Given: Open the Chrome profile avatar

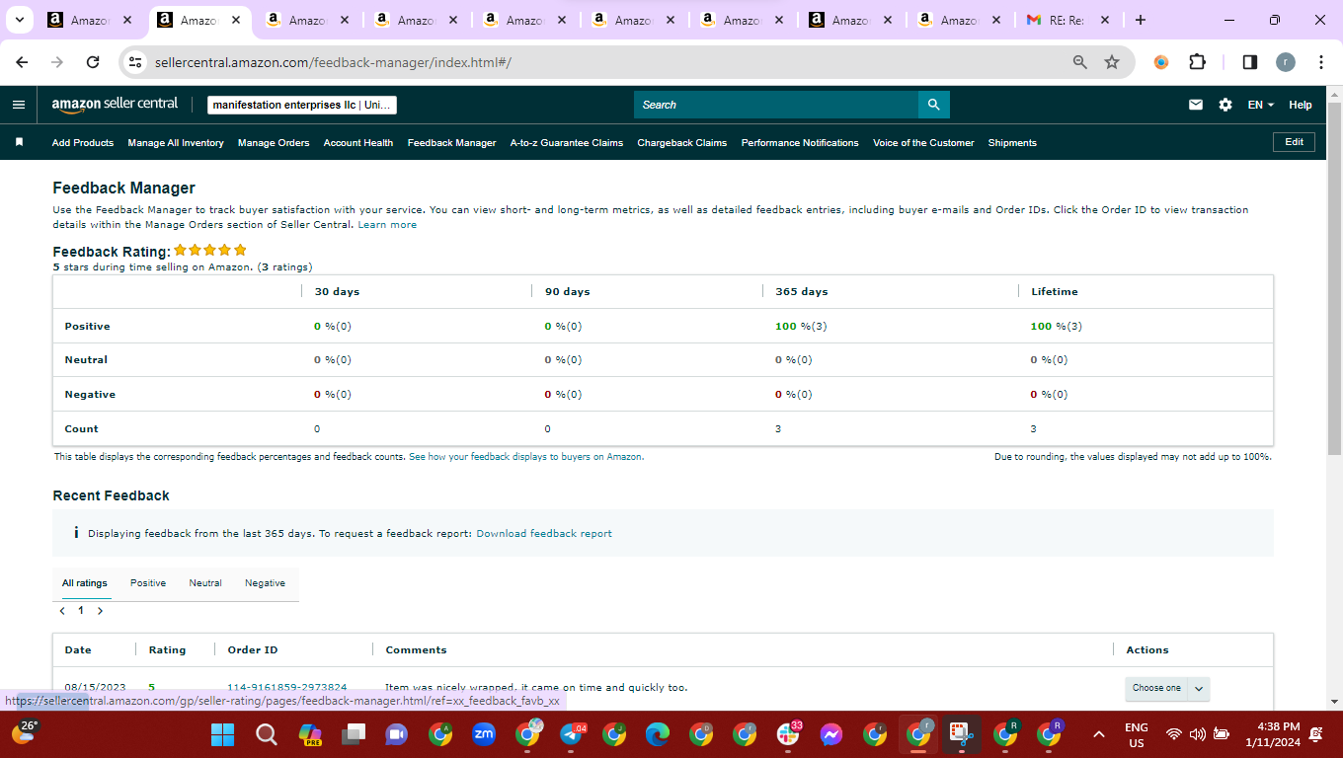Looking at the screenshot, I should [x=1286, y=62].
